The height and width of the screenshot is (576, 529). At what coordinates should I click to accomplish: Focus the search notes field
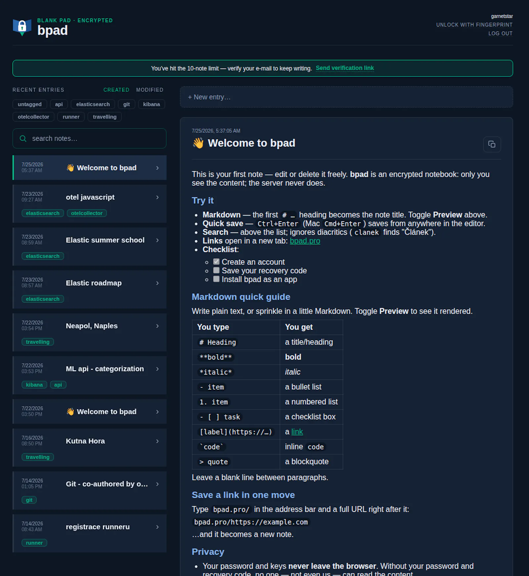[x=89, y=138]
